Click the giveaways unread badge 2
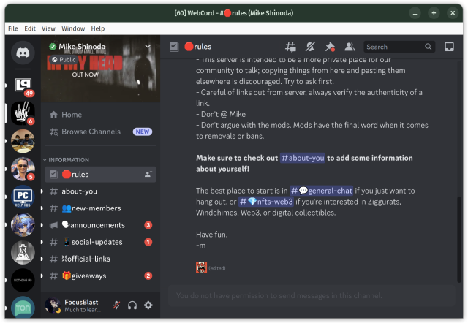 (x=148, y=276)
